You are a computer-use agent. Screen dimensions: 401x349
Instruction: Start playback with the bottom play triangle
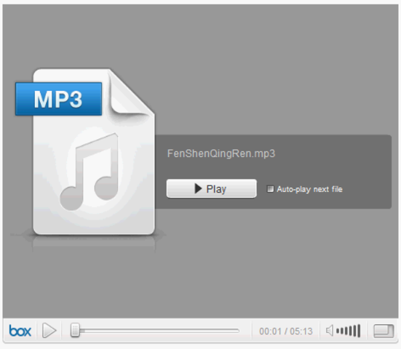(x=49, y=331)
